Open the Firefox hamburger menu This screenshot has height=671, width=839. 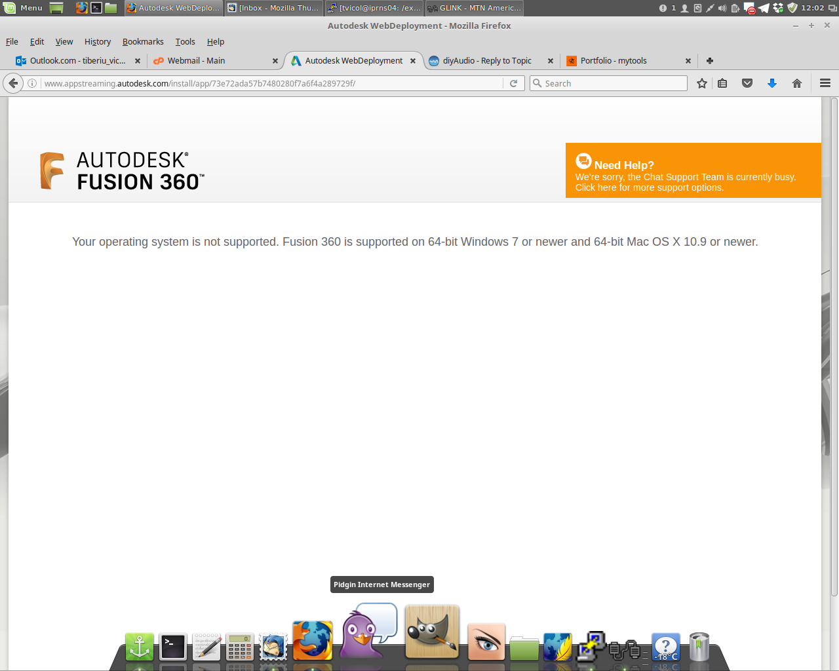click(x=825, y=83)
